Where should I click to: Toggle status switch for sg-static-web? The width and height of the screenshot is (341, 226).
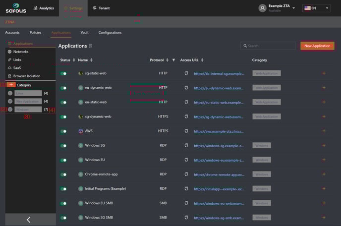click(63, 73)
